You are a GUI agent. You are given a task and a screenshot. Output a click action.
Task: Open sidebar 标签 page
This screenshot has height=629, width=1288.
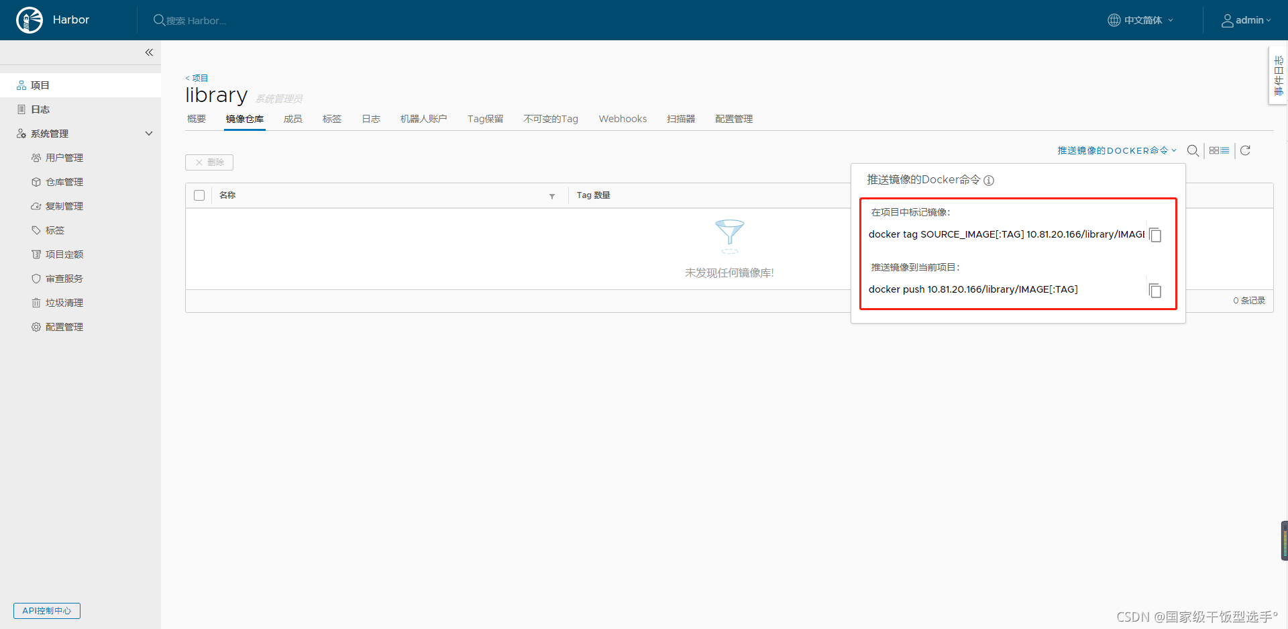(x=55, y=230)
